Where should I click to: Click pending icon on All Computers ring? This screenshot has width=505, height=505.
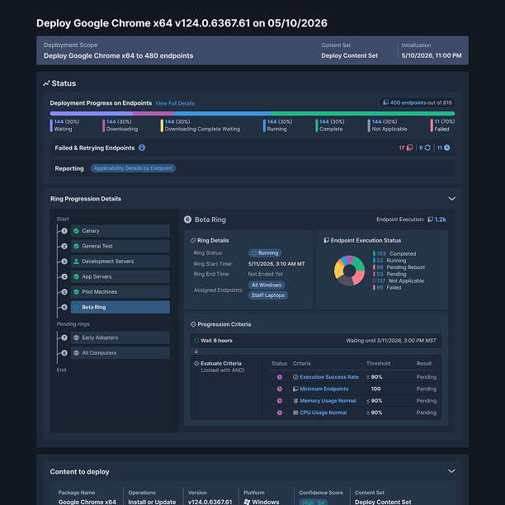tap(77, 353)
